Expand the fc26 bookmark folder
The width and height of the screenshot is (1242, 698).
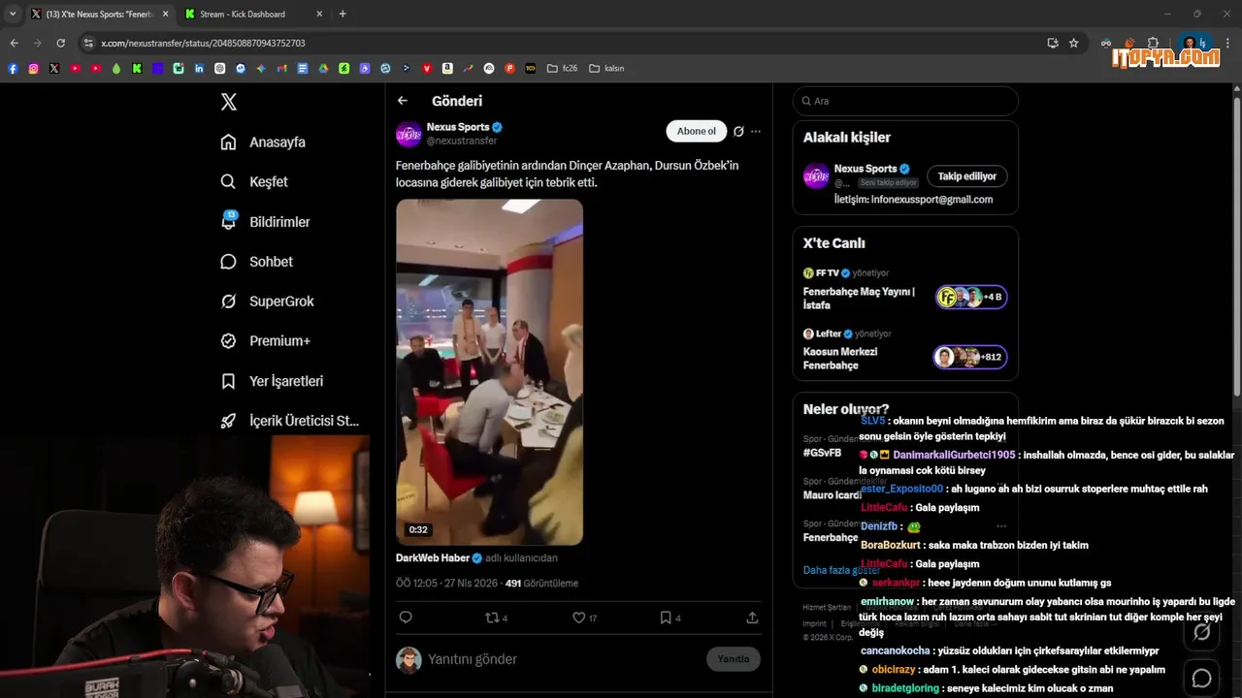point(563,68)
